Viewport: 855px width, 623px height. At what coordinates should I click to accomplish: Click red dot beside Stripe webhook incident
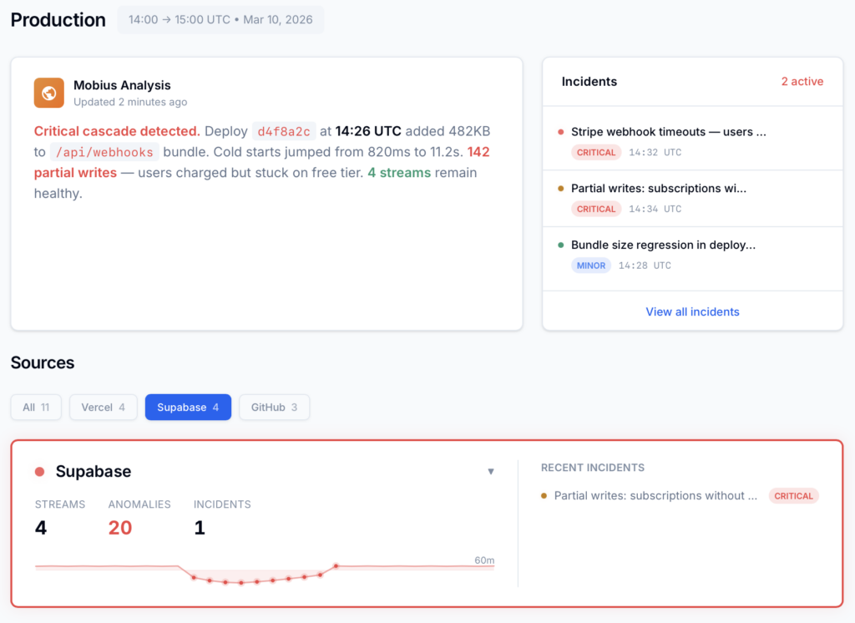coord(561,132)
